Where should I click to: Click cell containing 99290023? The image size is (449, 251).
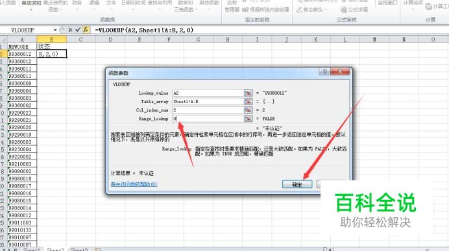[x=22, y=113]
